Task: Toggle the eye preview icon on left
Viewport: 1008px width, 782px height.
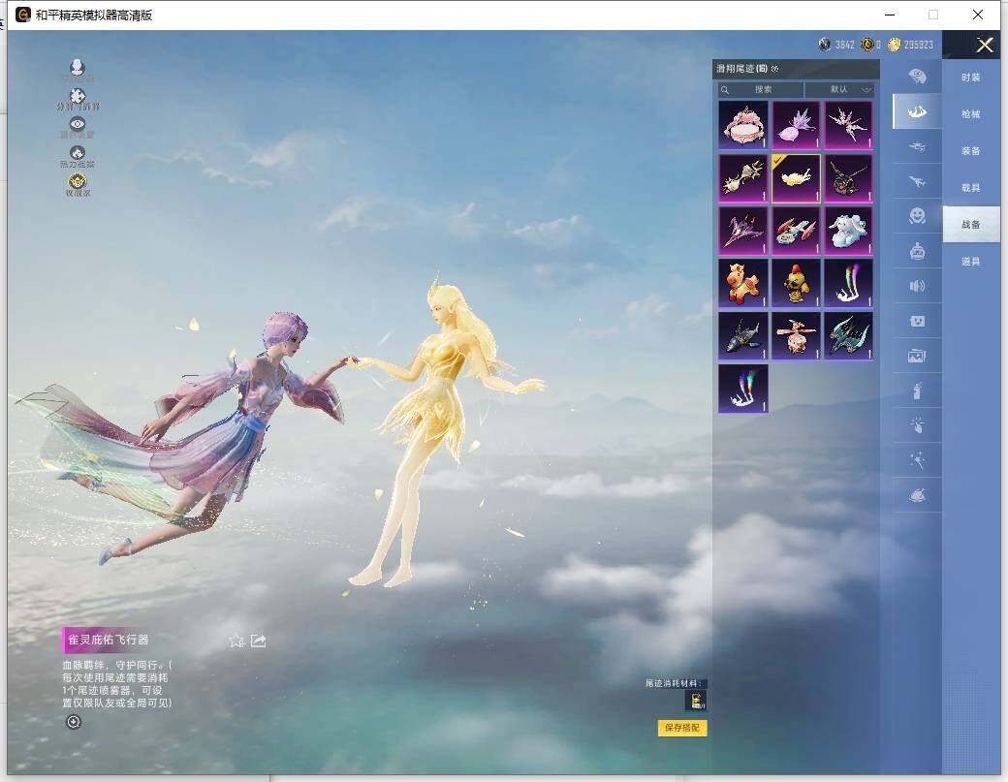Action: tap(78, 124)
